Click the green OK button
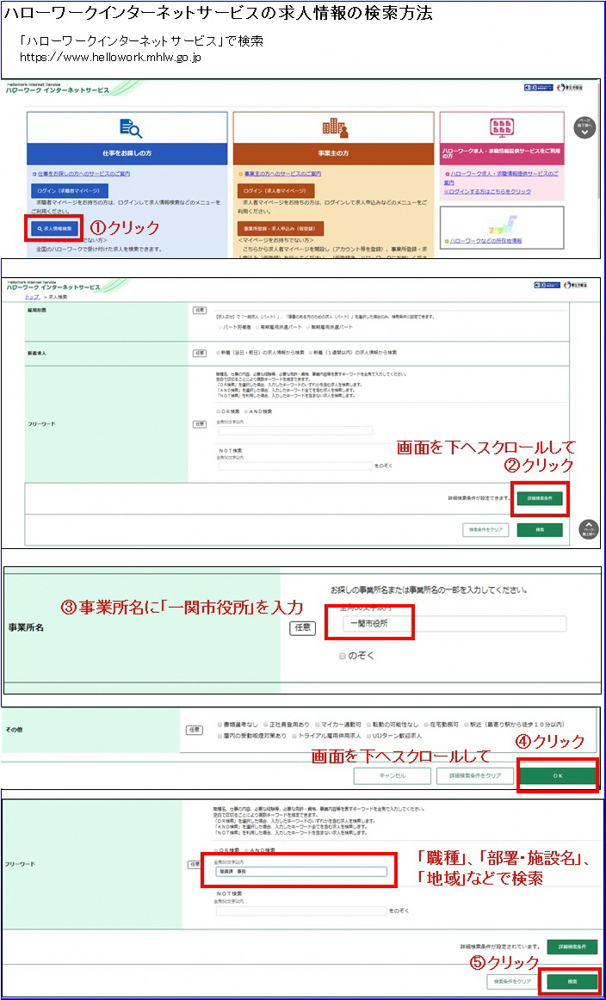The image size is (606, 1000). click(x=558, y=775)
